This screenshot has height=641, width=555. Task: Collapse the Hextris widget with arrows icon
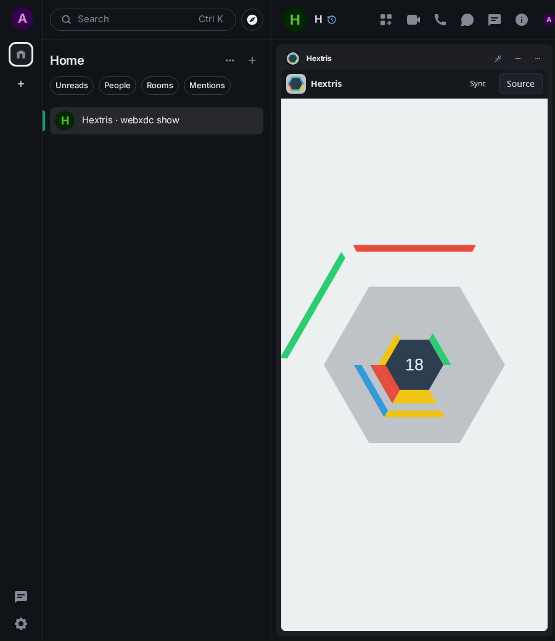(x=498, y=59)
